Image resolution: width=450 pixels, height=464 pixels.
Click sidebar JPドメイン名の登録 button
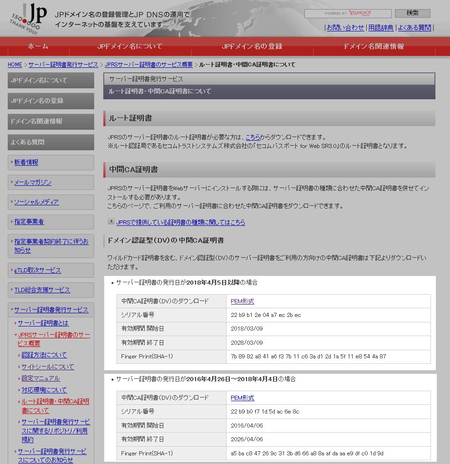[x=51, y=101]
